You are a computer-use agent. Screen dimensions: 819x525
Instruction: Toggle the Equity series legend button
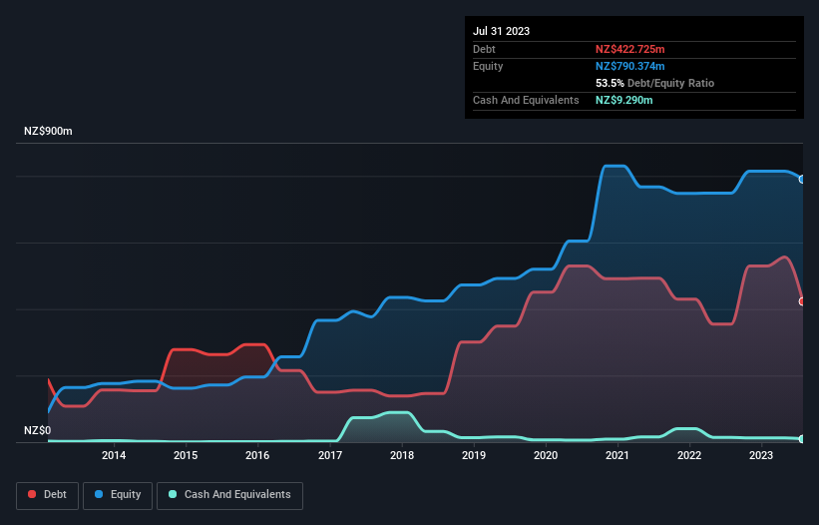coord(118,495)
